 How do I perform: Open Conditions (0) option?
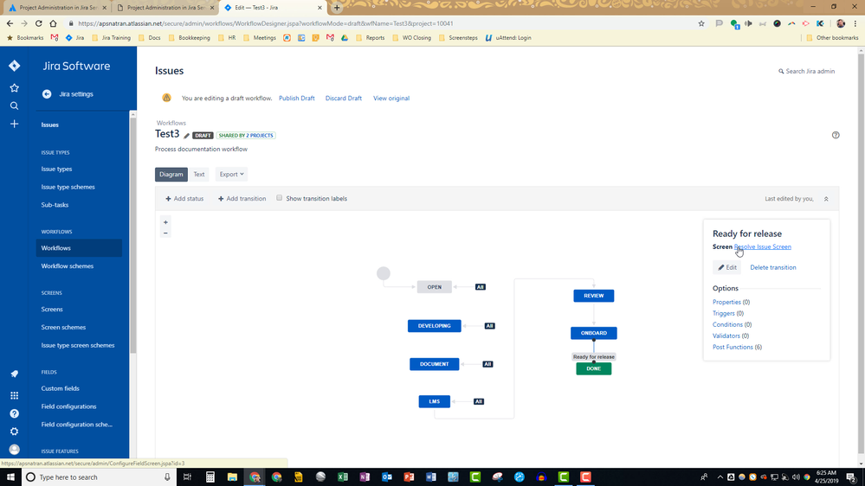pos(732,324)
